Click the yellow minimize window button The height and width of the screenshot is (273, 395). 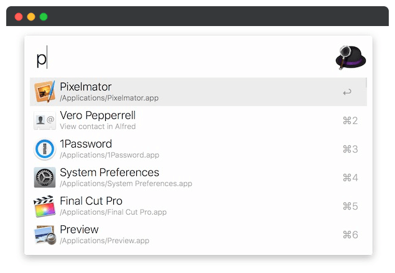tap(31, 17)
